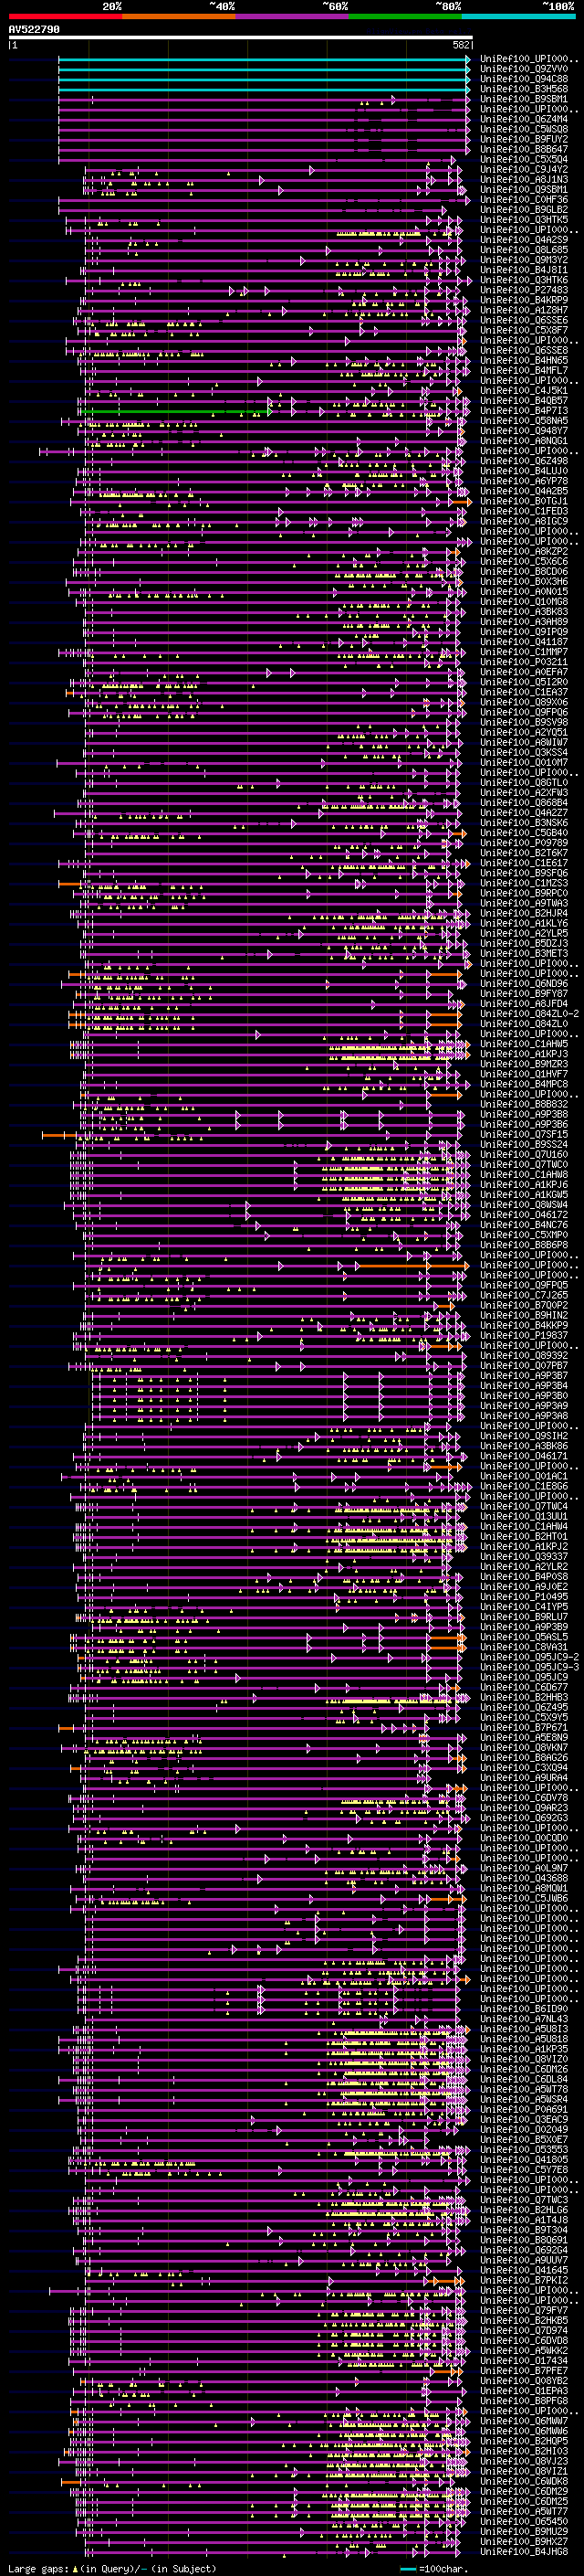Select label UniRef100_Q1EPA3
Screen dimensions: 584x2576
tap(524, 2391)
